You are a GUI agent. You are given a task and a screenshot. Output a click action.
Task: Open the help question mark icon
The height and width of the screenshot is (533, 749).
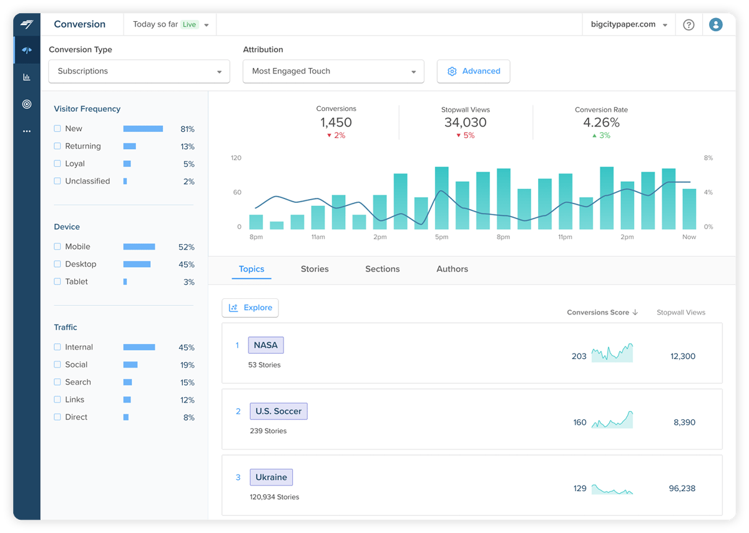688,24
